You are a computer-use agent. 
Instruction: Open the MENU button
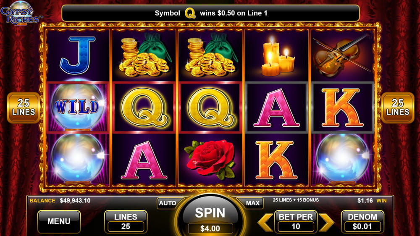59,222
